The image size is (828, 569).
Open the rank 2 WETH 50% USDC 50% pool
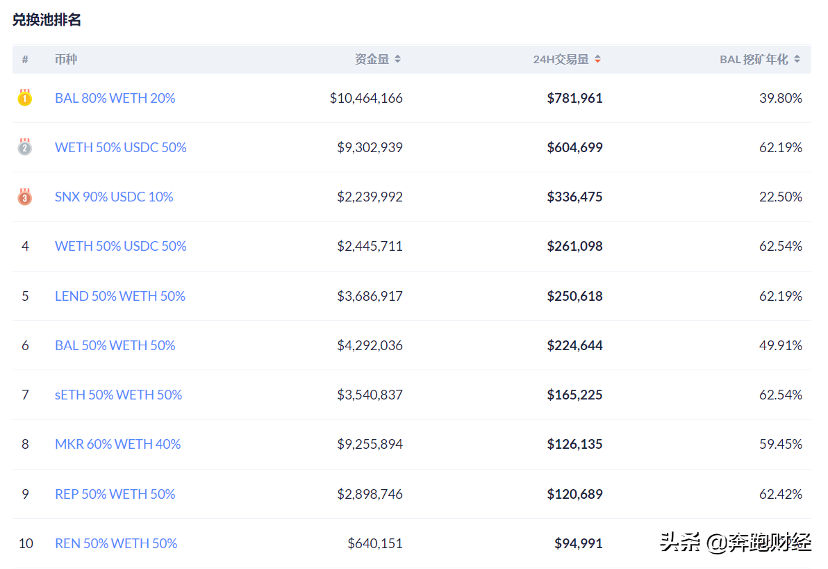120,147
